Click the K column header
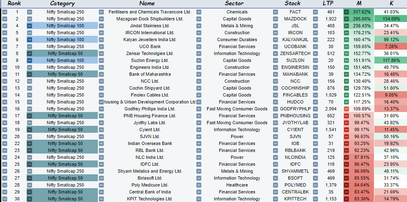Screen dimensions: 407x202 click(392, 3)
